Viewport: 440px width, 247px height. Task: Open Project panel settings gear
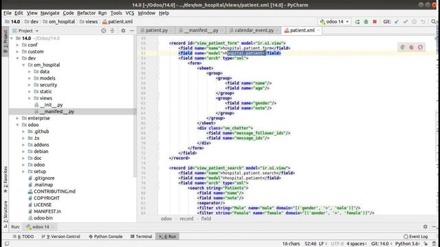tap(123, 30)
